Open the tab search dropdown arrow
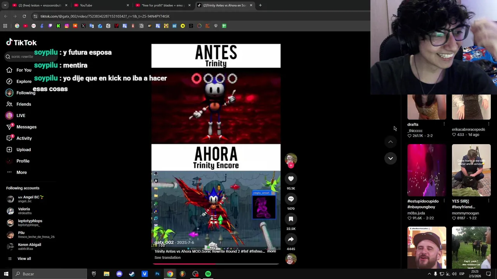Viewport: 497px width, 279px height. 5,5
